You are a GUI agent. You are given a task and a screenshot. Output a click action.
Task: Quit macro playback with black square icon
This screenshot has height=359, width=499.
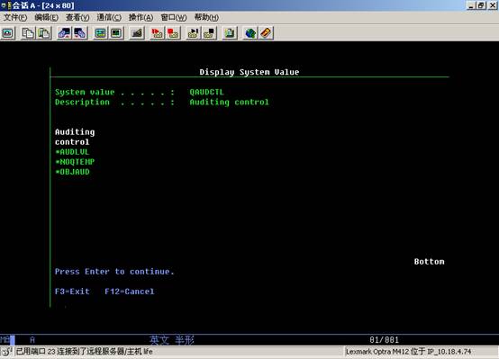(x=209, y=33)
